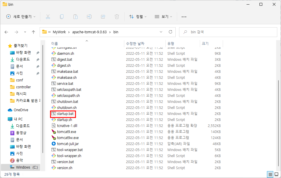The width and height of the screenshot is (281, 178).
Task: Click apache-tomcat-9.0.63 in the address path
Action: (x=90, y=32)
